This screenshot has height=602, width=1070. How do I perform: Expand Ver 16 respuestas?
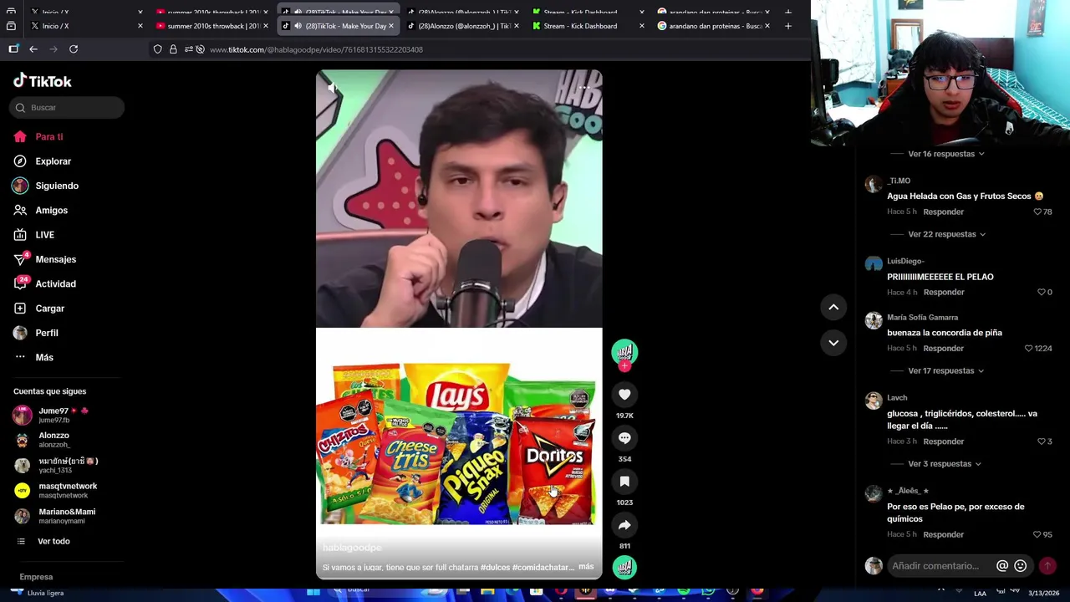click(x=946, y=154)
